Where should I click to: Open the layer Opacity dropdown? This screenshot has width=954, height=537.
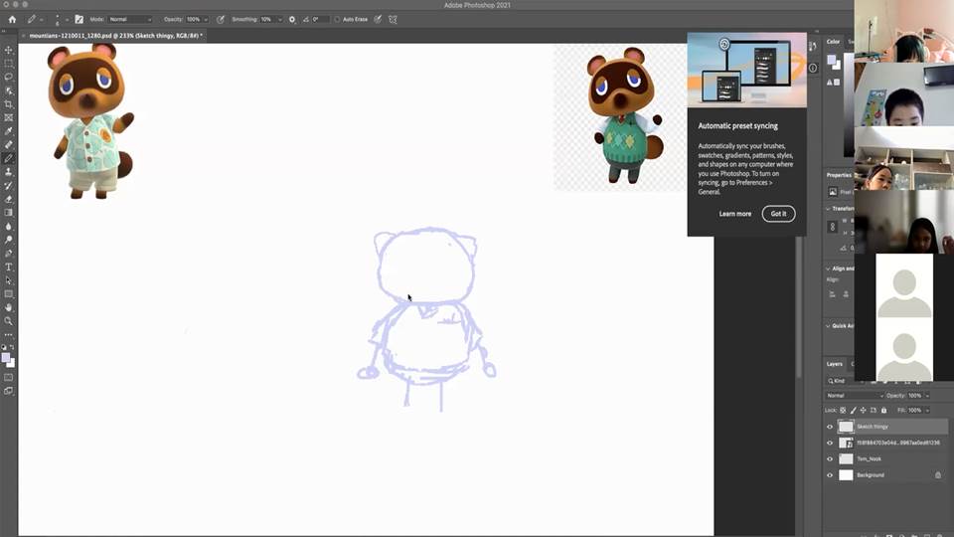point(926,395)
